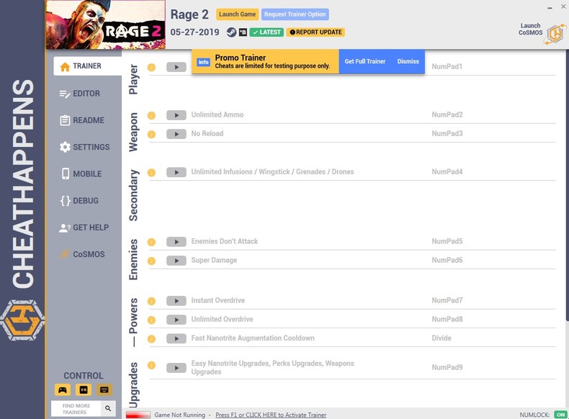The width and height of the screenshot is (569, 419).
Task: Click the NumPad9 hotkey label
Action: (447, 367)
